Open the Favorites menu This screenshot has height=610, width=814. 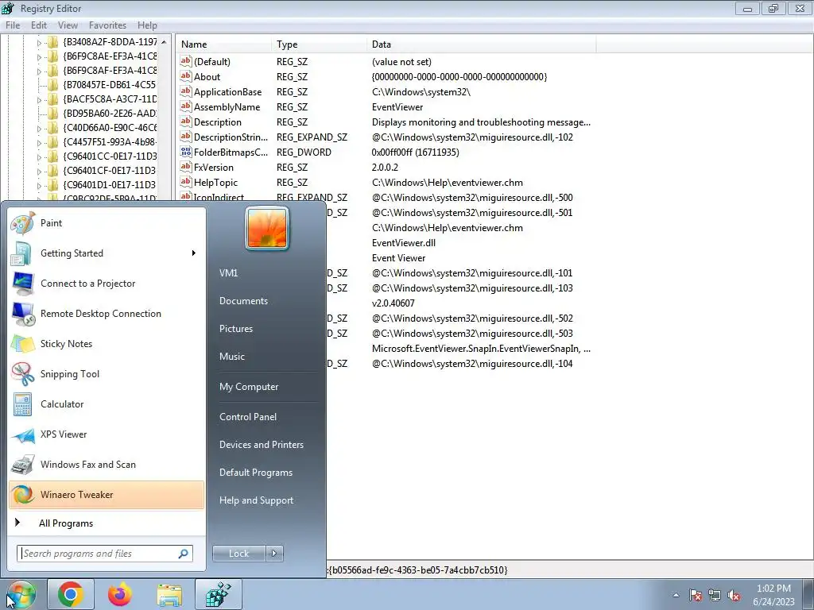point(107,25)
